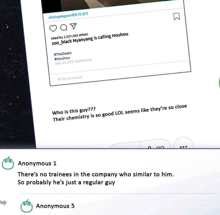Like the post with the heart icon
The width and height of the screenshot is (220, 215).
point(53,28)
